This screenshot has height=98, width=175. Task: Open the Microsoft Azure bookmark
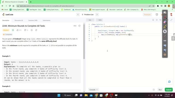point(80,10)
